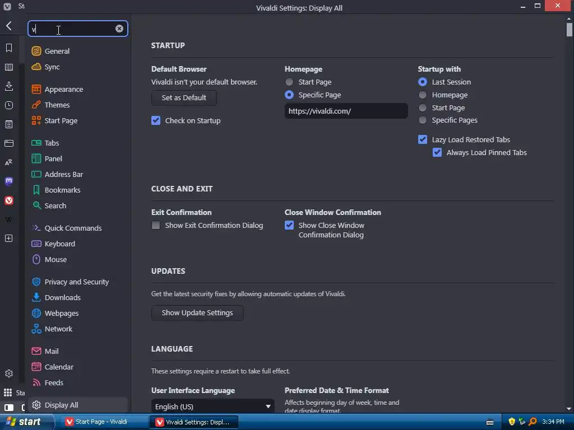Toggle Always Load Pinned Tabs checkbox

(x=437, y=152)
